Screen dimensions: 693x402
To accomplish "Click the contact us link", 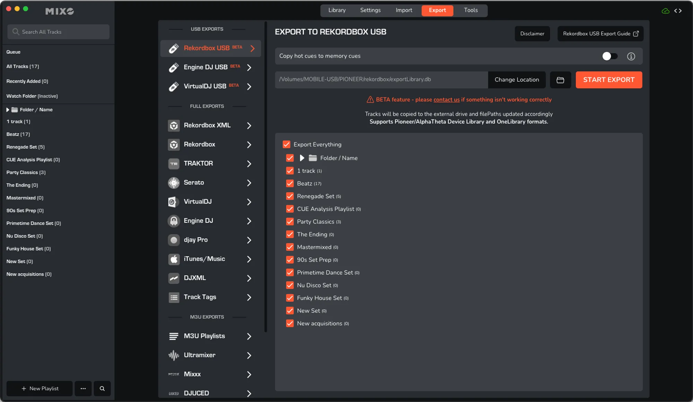I will (x=446, y=100).
